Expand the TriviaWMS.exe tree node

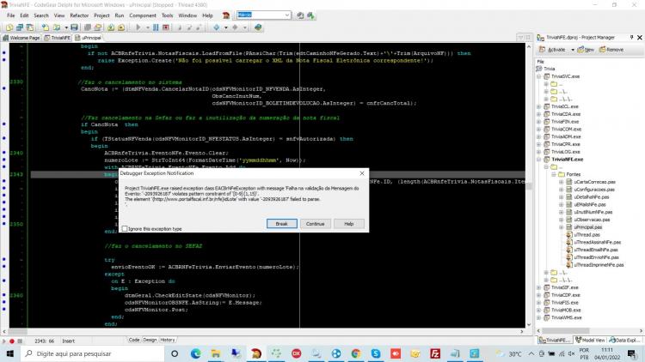pyautogui.click(x=539, y=317)
